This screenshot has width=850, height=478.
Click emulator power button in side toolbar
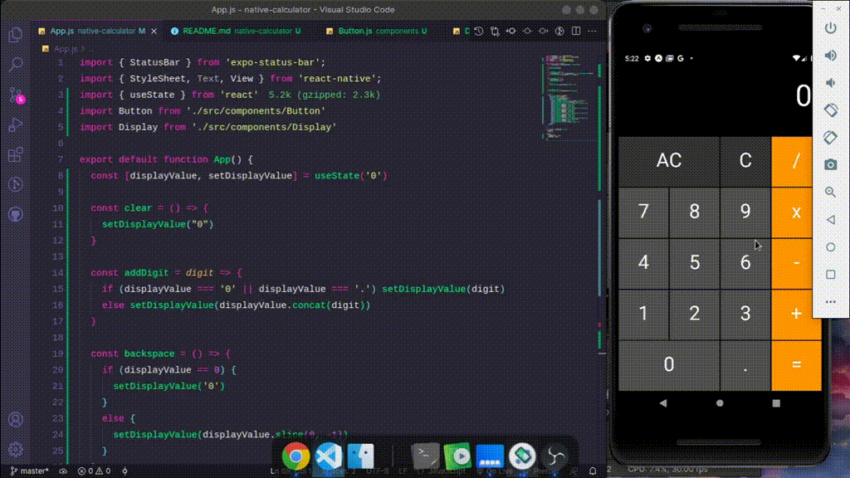click(x=830, y=27)
